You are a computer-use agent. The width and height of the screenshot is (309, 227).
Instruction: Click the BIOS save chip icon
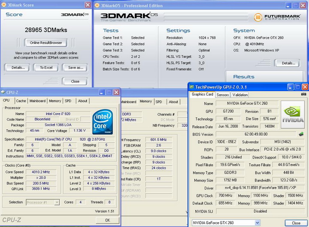(301, 135)
